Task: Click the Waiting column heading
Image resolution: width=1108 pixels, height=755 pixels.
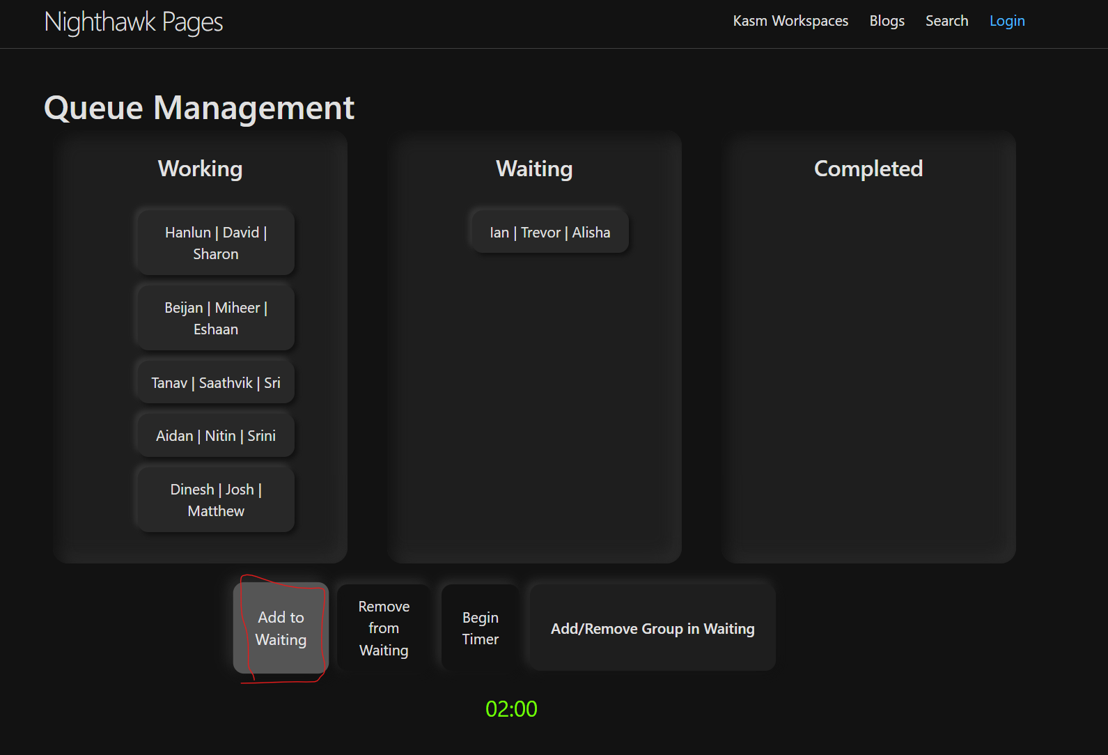Action: pyautogui.click(x=534, y=169)
